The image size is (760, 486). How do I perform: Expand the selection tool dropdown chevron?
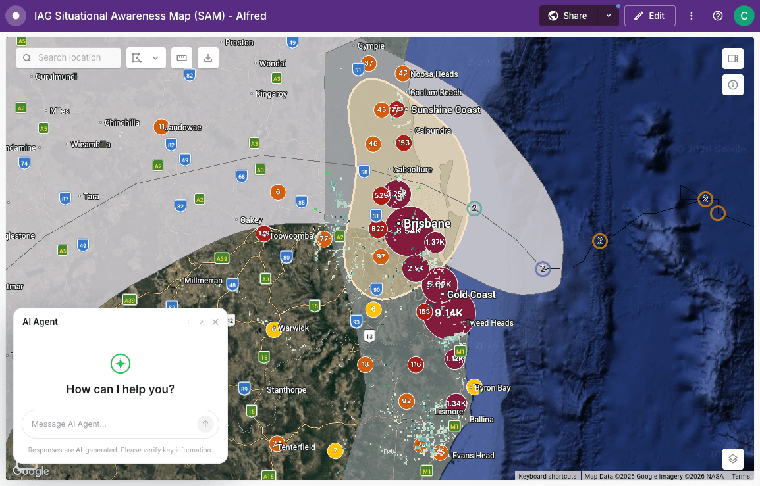point(155,58)
